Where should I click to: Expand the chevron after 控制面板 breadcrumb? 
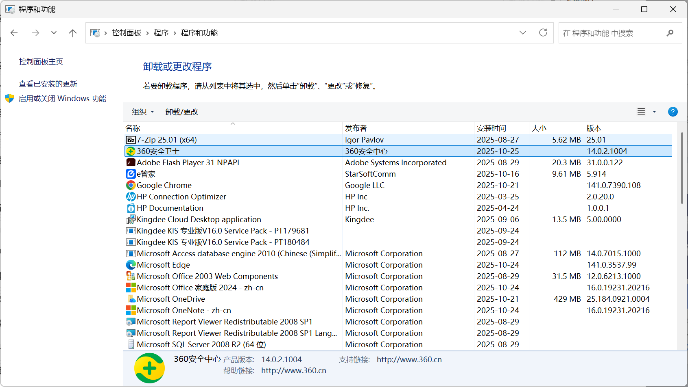pyautogui.click(x=147, y=33)
